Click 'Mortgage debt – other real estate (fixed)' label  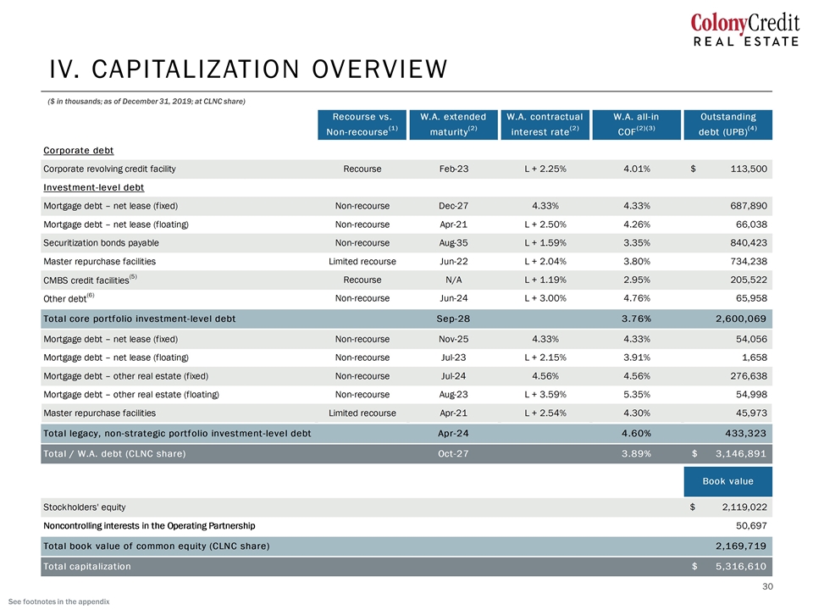click(126, 376)
